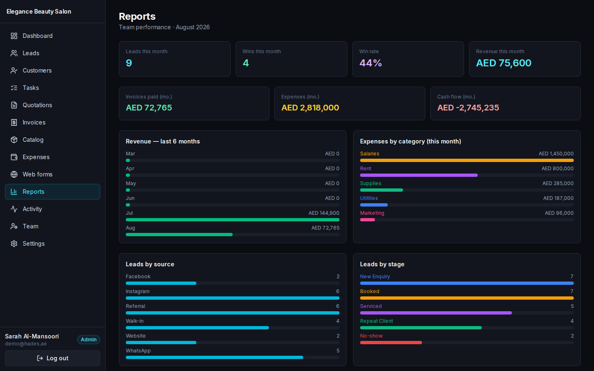594x371 pixels.
Task: Click the Log out button
Action: (52, 358)
